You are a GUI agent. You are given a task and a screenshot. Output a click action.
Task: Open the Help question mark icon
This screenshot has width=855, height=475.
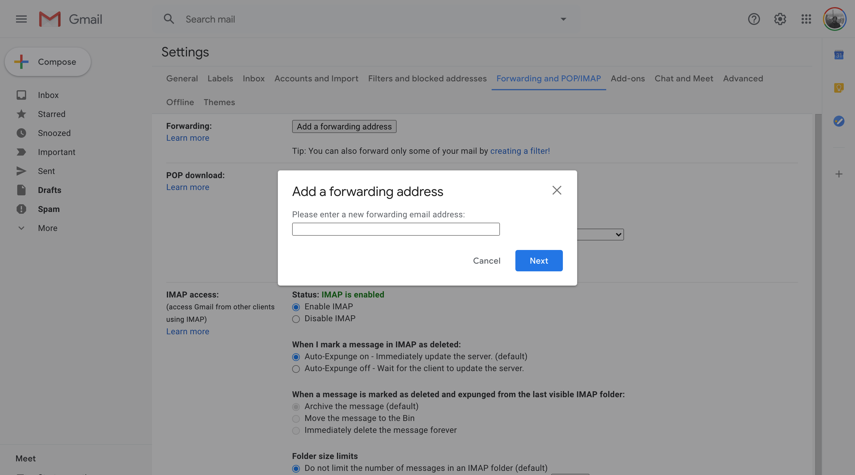click(754, 19)
